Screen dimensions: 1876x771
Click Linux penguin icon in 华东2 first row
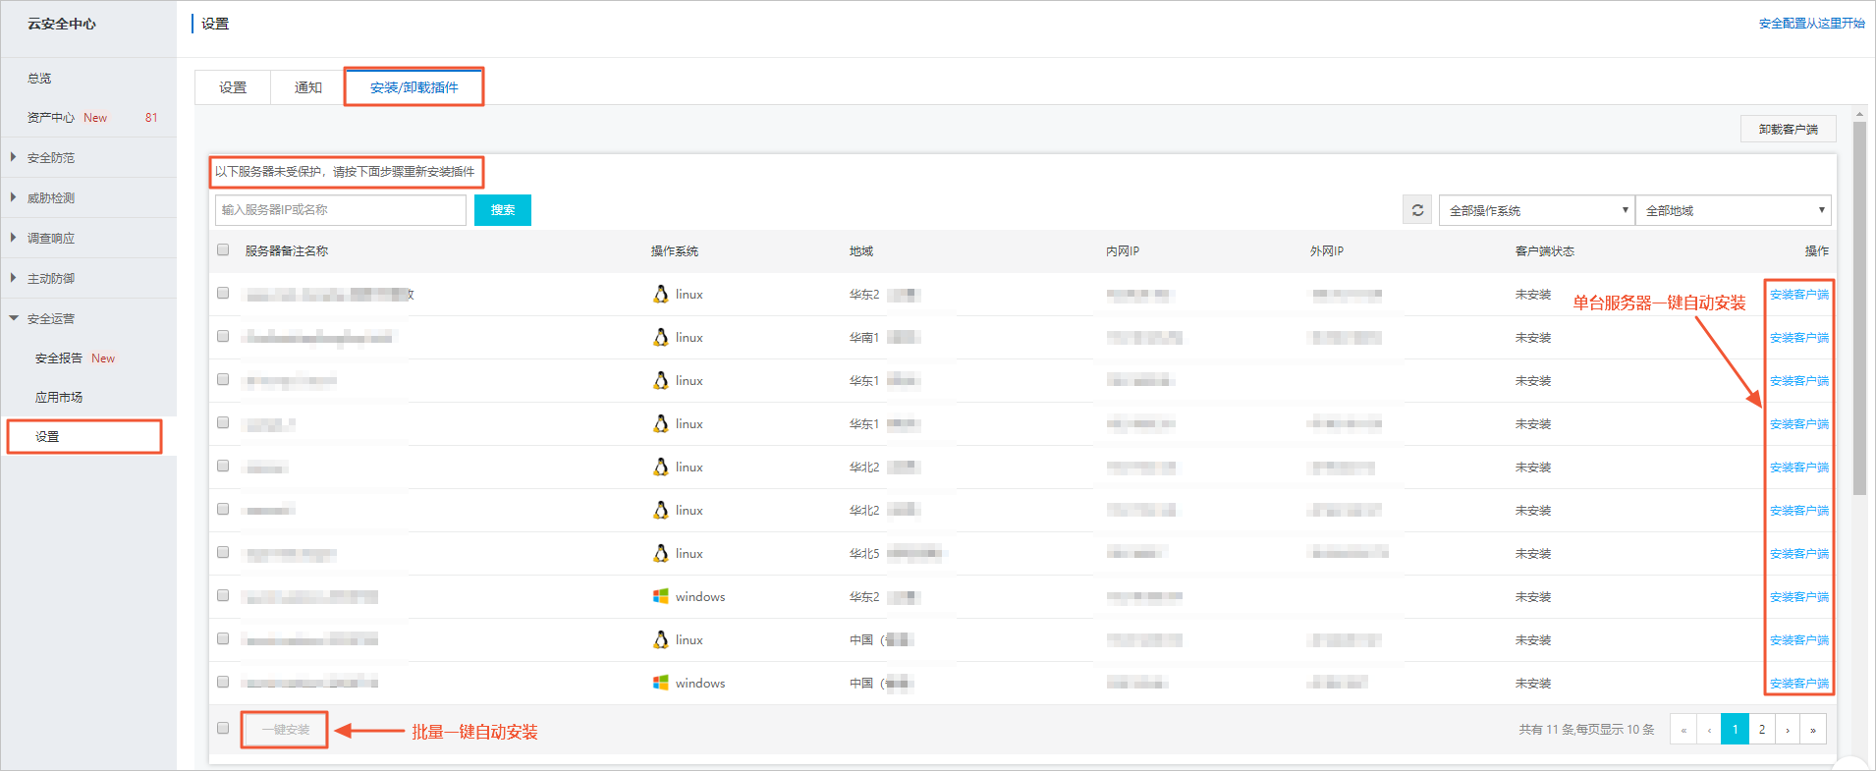(x=661, y=294)
